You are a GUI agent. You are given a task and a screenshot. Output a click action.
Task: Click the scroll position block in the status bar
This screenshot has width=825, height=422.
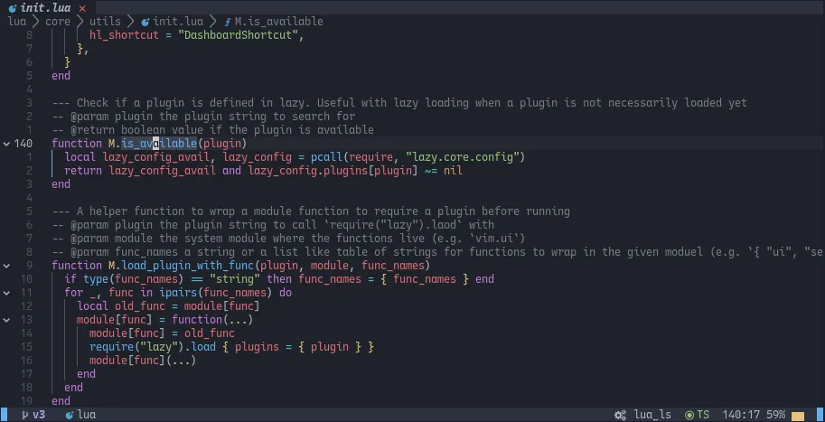click(x=797, y=415)
